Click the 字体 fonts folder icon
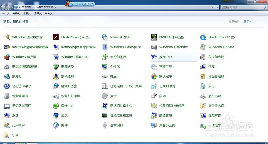The height and width of the screenshot is (144, 268). click(7, 135)
